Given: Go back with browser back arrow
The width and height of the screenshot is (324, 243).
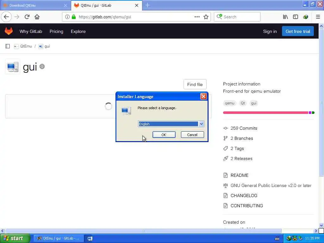Looking at the screenshot, I should (6, 17).
